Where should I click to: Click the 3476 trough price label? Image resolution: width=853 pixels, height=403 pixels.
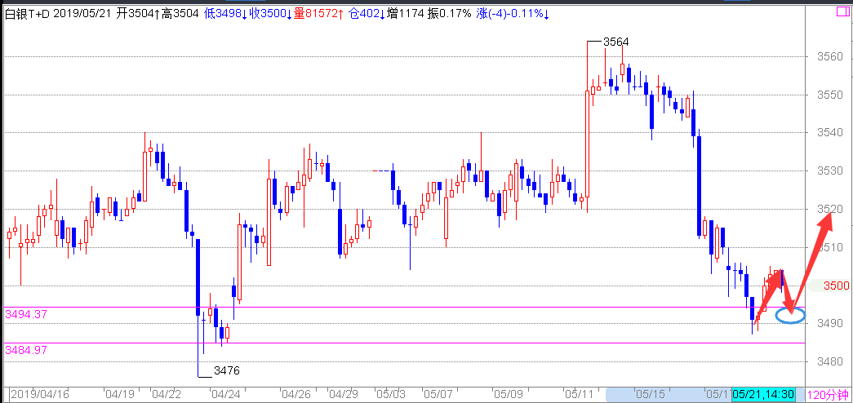coord(226,371)
